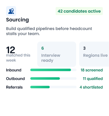Screen dimensions: 109x116
Task: Click the Outbound progress bar
Action: coord(53,78)
